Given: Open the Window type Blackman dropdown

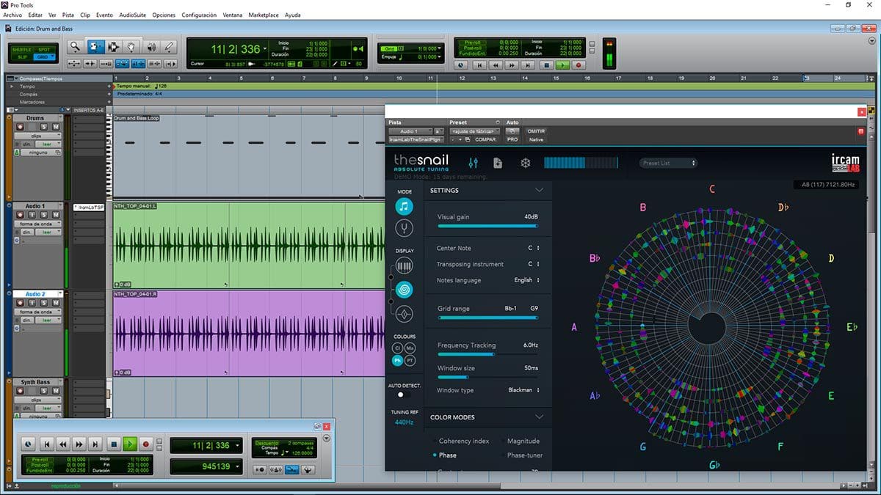Looking at the screenshot, I should coord(524,390).
